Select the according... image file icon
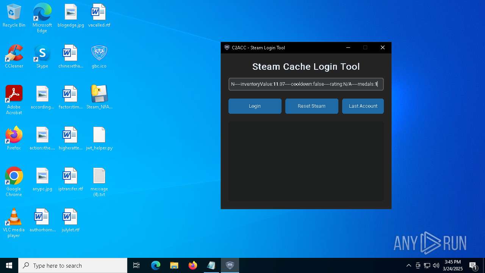 click(x=42, y=98)
